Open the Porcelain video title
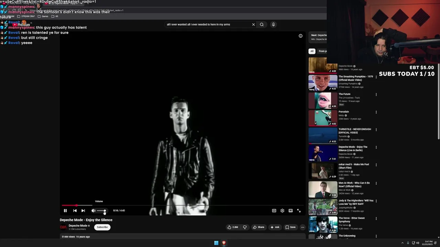 click(344, 112)
